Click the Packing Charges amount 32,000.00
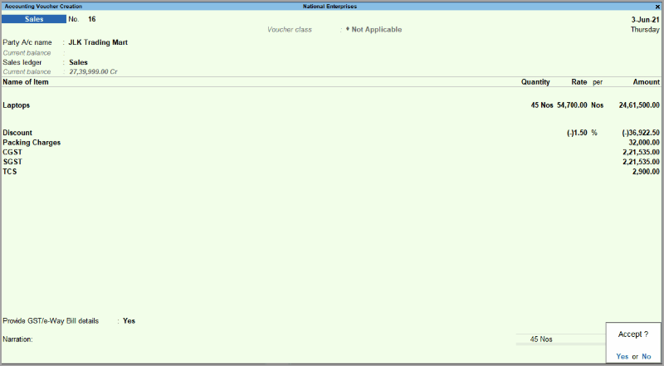664x366 pixels. pos(644,143)
